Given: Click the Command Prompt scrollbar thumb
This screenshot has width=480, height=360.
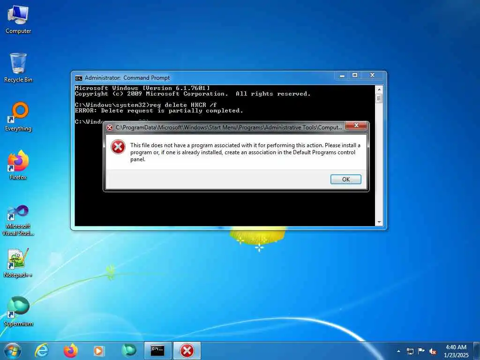Looking at the screenshot, I should click(x=379, y=98).
